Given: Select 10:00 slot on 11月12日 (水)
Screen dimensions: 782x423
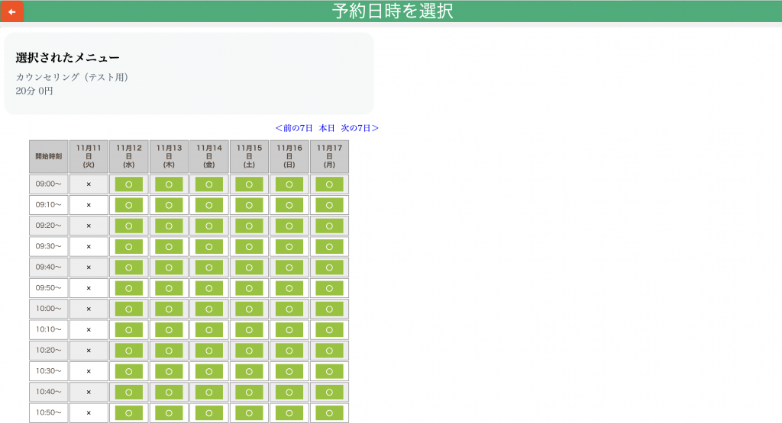Looking at the screenshot, I should coord(128,309).
